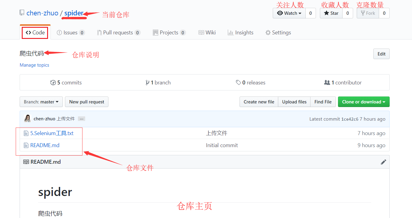Go to the Wiki tab

tap(207, 32)
